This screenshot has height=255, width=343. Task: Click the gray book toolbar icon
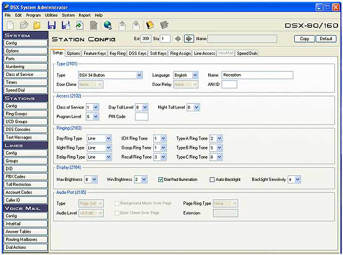click(x=164, y=25)
